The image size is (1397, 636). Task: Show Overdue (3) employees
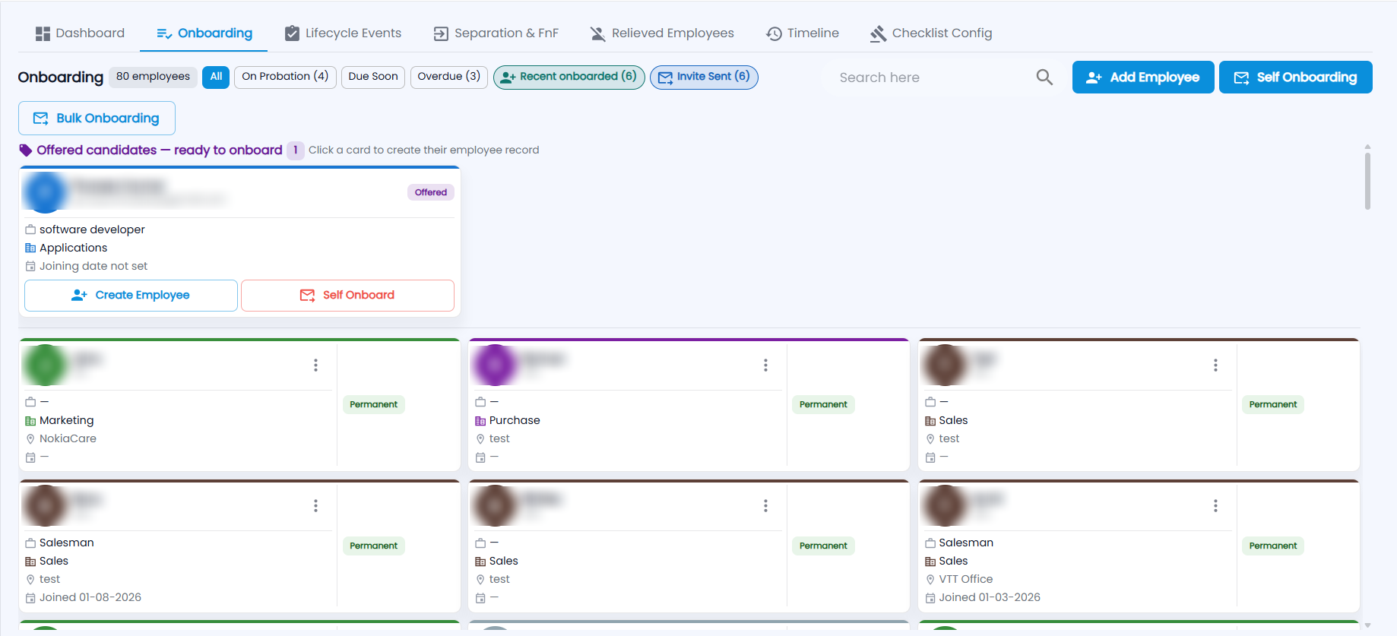pyautogui.click(x=449, y=77)
